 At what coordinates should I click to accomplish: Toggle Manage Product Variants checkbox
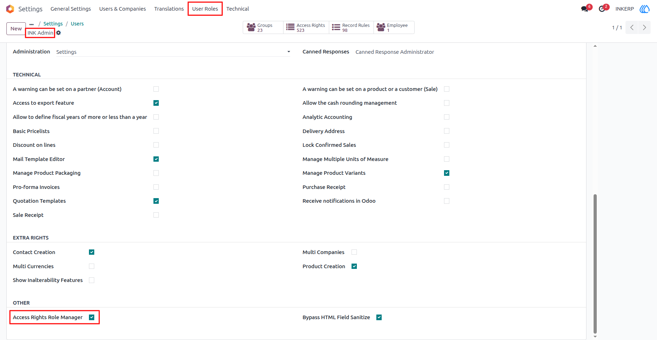click(x=447, y=173)
